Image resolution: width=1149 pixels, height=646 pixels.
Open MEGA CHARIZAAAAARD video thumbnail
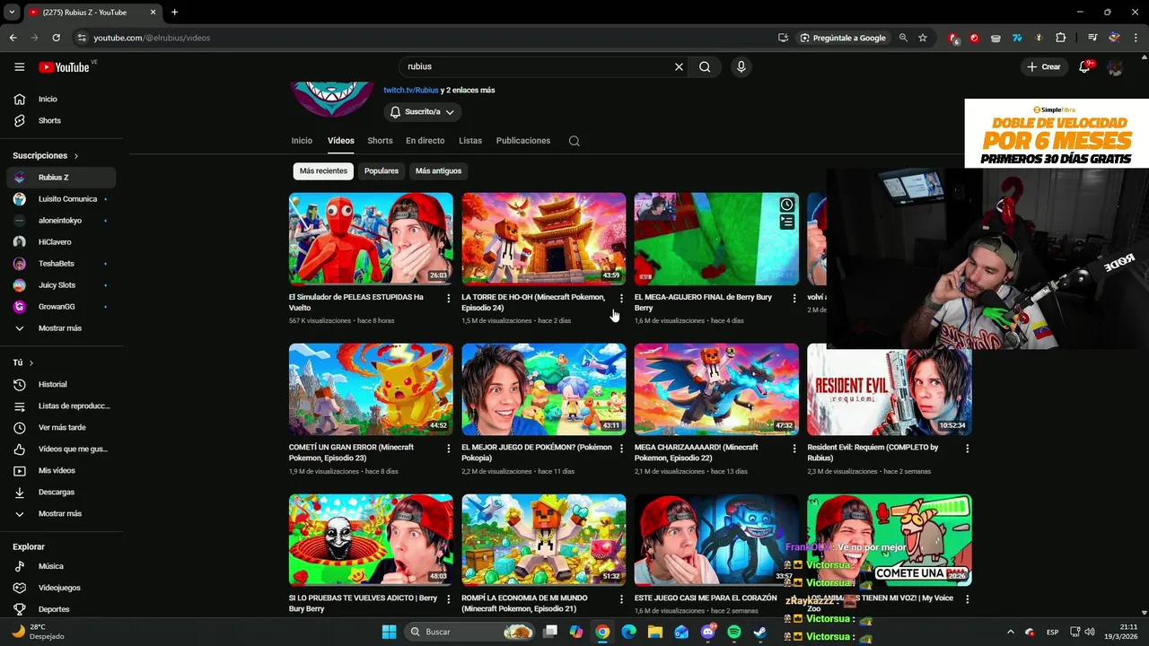[x=716, y=389]
